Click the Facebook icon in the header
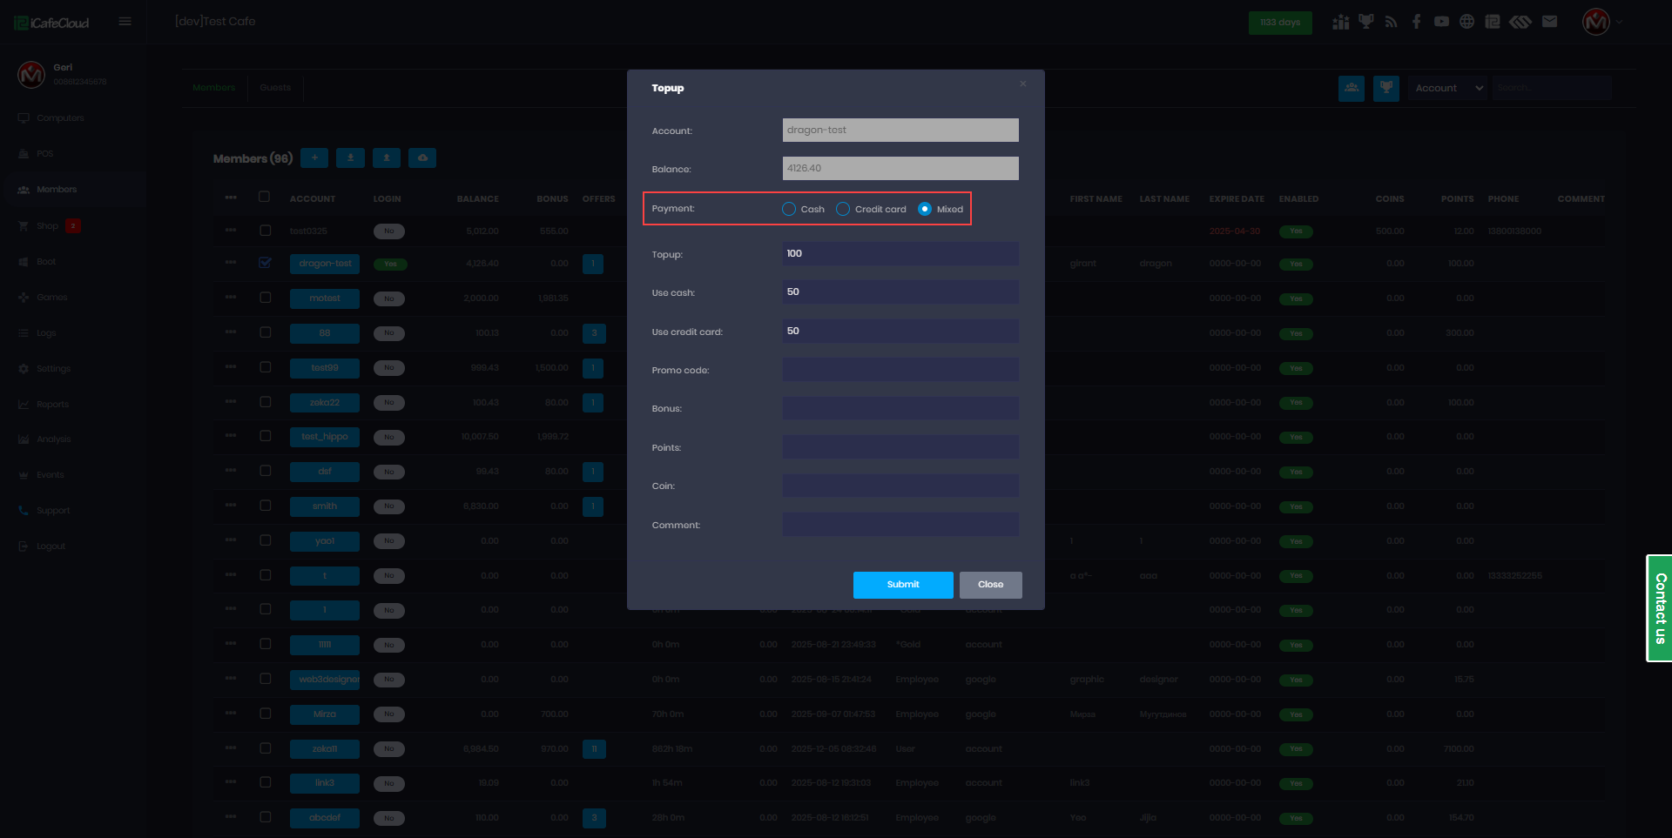 tap(1416, 22)
